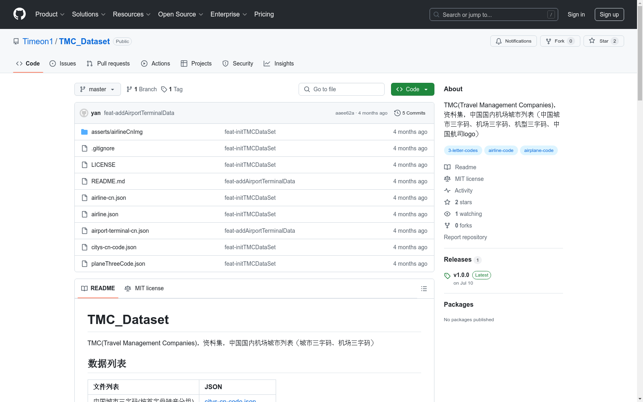Click the fork icon next to 0 forks
This screenshot has width=643, height=402.
[x=447, y=226]
